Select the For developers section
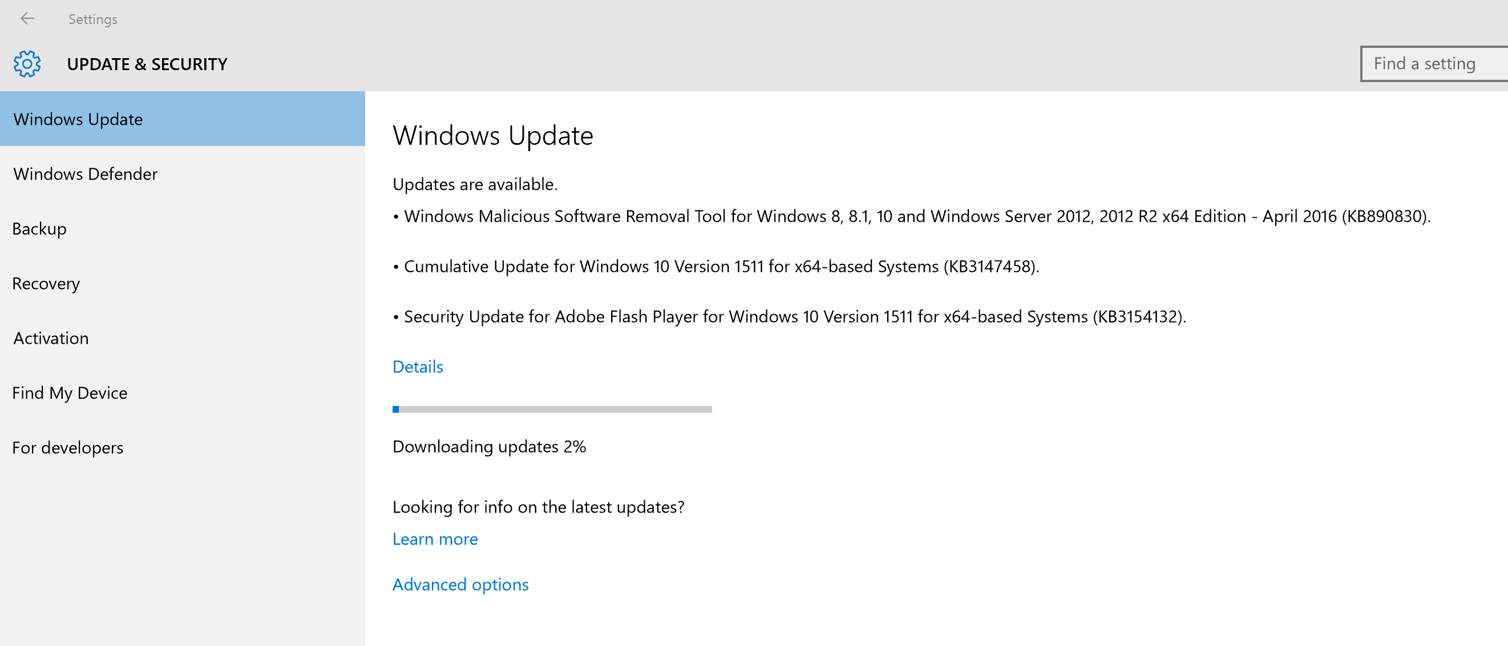Viewport: 1508px width, 646px height. tap(68, 448)
